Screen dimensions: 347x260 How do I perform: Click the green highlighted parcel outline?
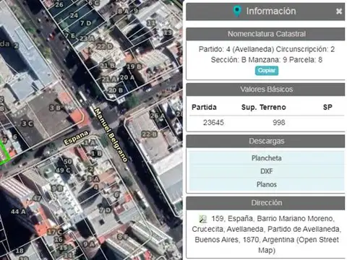(x=5, y=152)
